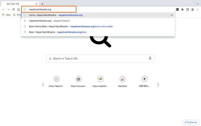Click the user profile avatar icon
201x126 pixels.
[x=192, y=9]
